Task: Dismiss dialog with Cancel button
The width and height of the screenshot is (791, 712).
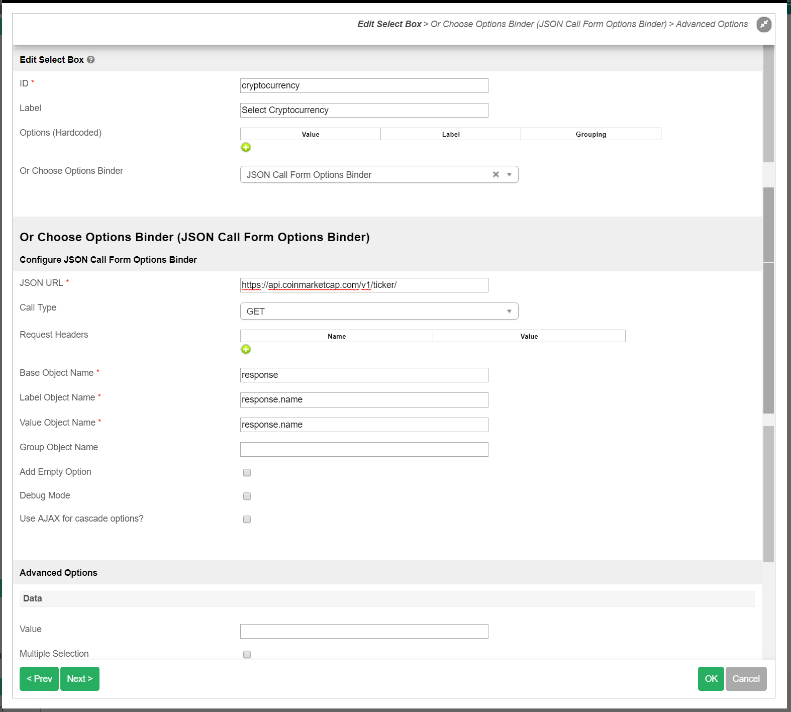Action: coord(746,679)
